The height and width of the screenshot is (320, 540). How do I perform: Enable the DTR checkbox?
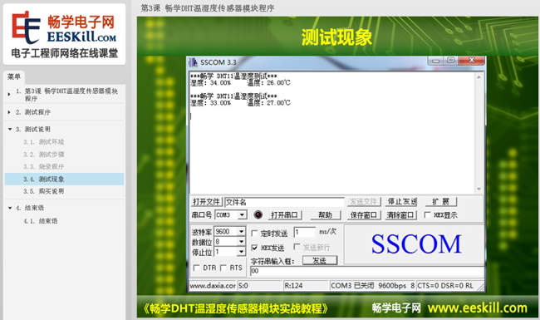pyautogui.click(x=196, y=268)
